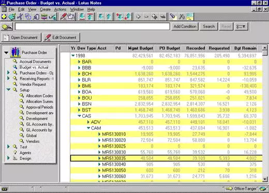Click the Purchase Order people icon
Image resolution: width=269 pixels, height=193 pixels.
16,52
